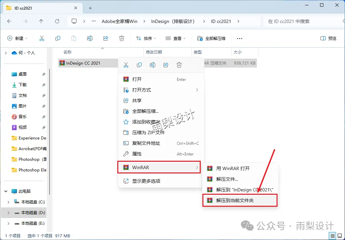The height and width of the screenshot is (240, 345).
Task: Open 属性 in the context menu
Action: point(161,154)
